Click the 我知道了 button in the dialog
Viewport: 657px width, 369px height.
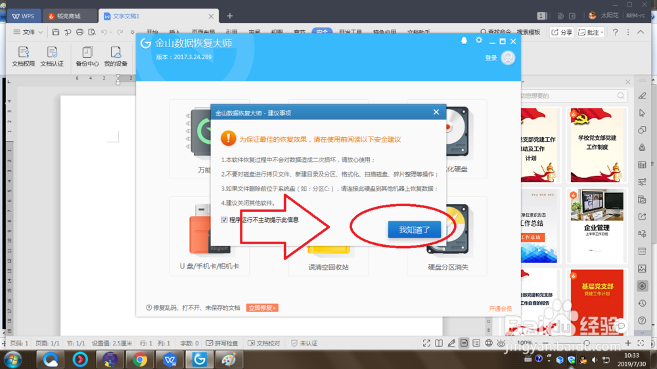[414, 230]
